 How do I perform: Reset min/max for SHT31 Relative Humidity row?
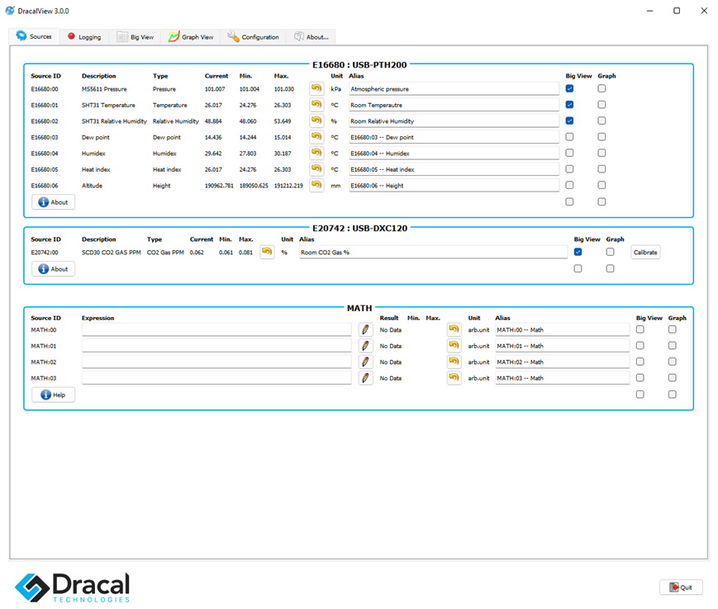click(316, 120)
